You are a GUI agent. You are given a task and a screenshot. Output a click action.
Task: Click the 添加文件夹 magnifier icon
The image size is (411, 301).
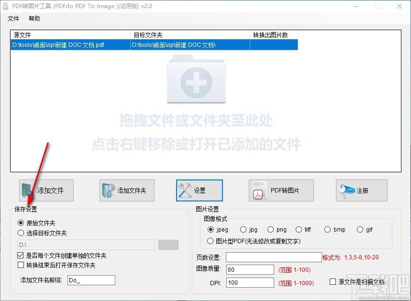(x=109, y=190)
